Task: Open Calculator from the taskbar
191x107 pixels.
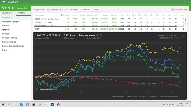Action: pyautogui.click(x=27, y=105)
